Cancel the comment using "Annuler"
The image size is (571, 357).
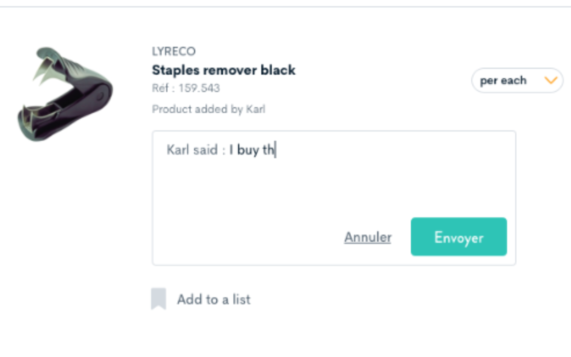(367, 237)
